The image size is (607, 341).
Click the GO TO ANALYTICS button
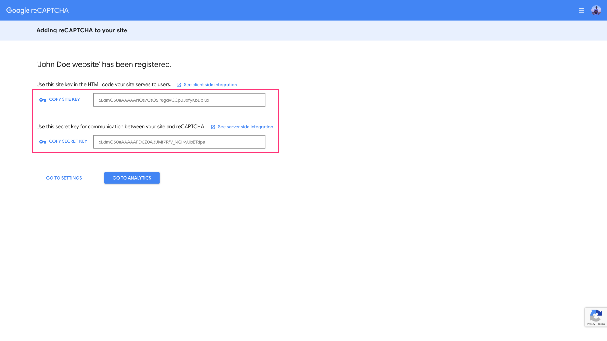point(132,178)
